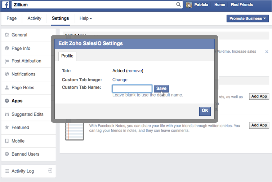Open the Promote Business dropdown

tap(248, 18)
